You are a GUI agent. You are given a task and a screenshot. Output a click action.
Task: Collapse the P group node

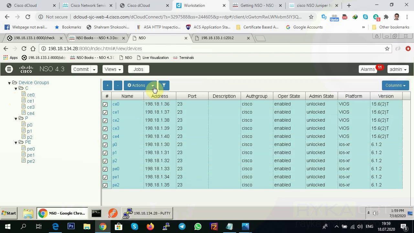click(x=16, y=119)
